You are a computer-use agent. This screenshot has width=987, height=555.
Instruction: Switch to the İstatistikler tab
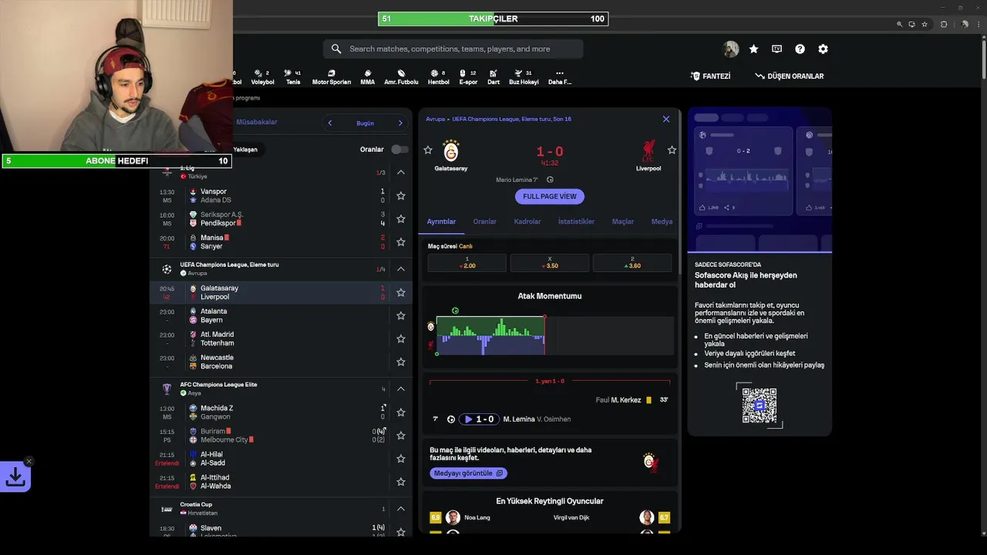click(576, 221)
